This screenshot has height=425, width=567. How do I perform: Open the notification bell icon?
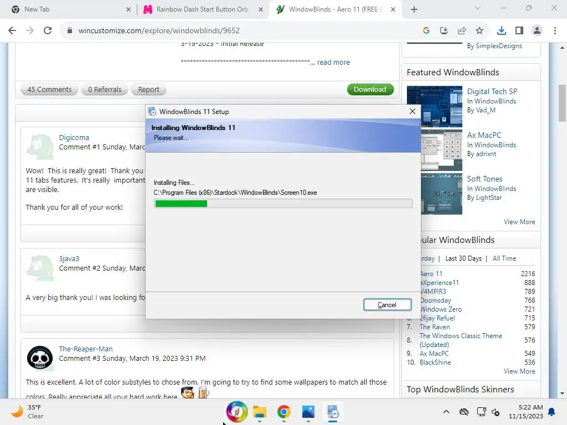coord(551,412)
